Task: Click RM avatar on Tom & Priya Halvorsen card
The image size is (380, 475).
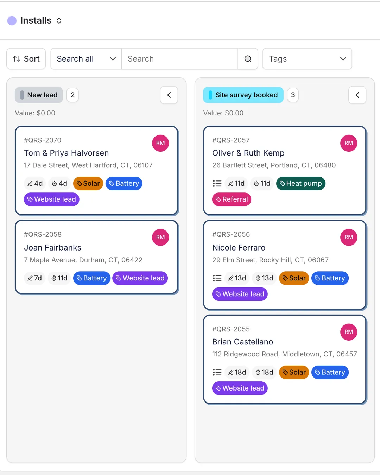Action: 160,143
